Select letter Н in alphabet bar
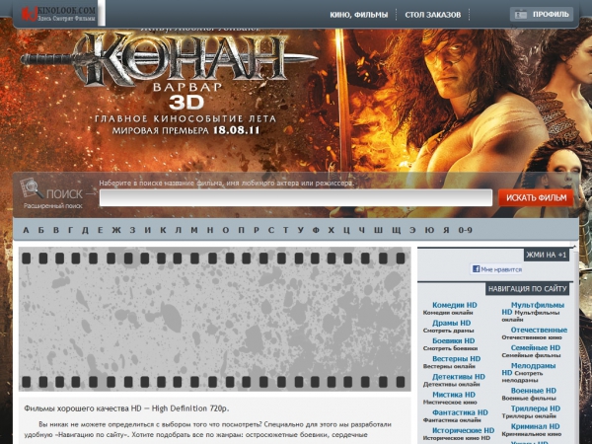Image resolution: width=592 pixels, height=444 pixels. click(x=210, y=230)
